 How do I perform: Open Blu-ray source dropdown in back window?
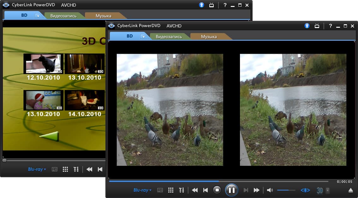click(37, 169)
